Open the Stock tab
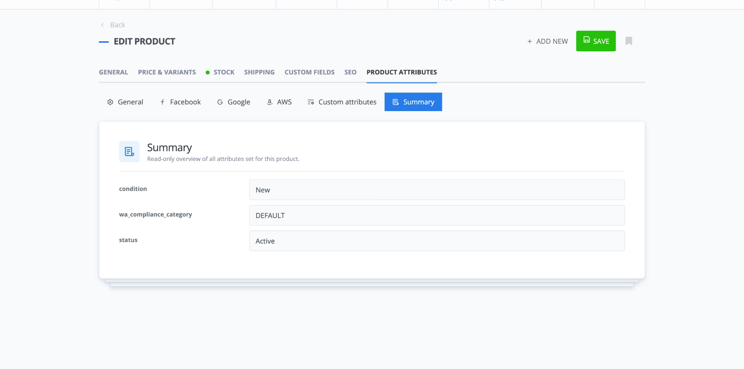Screen dimensions: 744x369 pos(224,72)
